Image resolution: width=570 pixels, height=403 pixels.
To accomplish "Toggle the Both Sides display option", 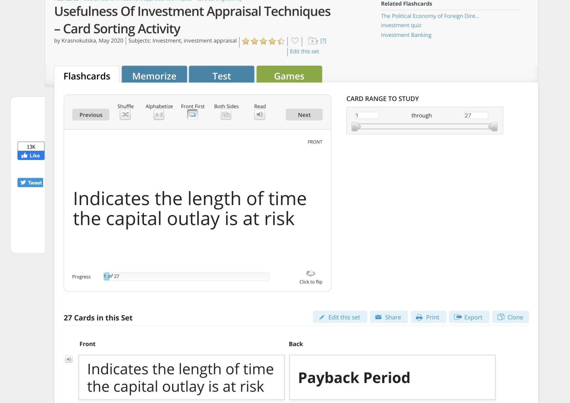I will pos(226,115).
